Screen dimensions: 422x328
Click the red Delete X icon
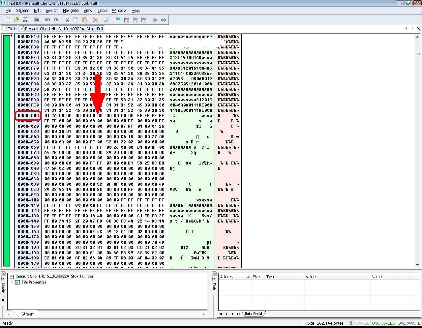pyautogui.click(x=96, y=20)
